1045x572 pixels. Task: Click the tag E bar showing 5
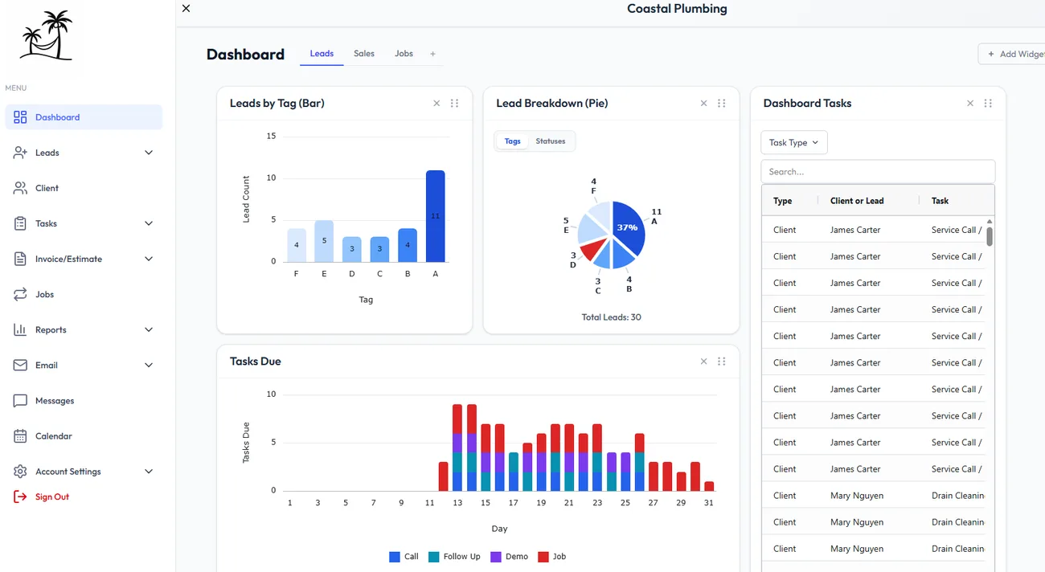click(x=324, y=241)
